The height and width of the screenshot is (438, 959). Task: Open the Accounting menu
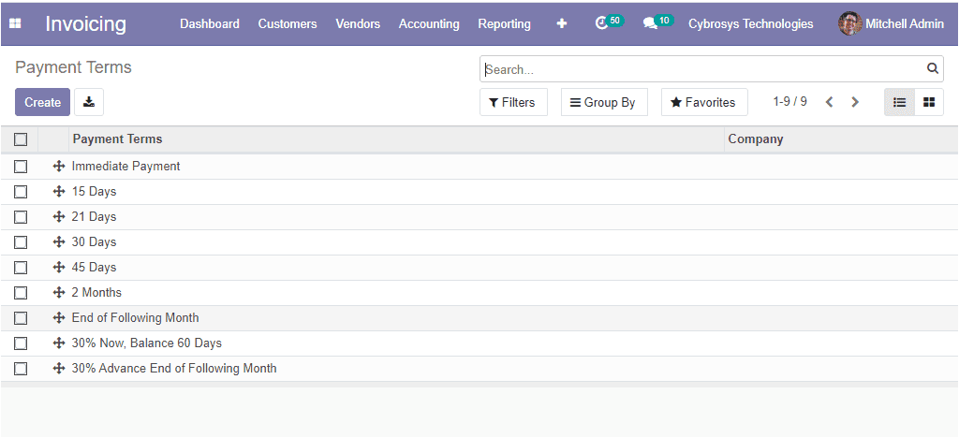[x=429, y=23]
